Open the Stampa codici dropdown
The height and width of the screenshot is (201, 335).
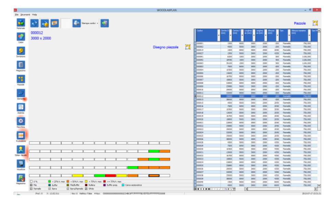pos(97,23)
